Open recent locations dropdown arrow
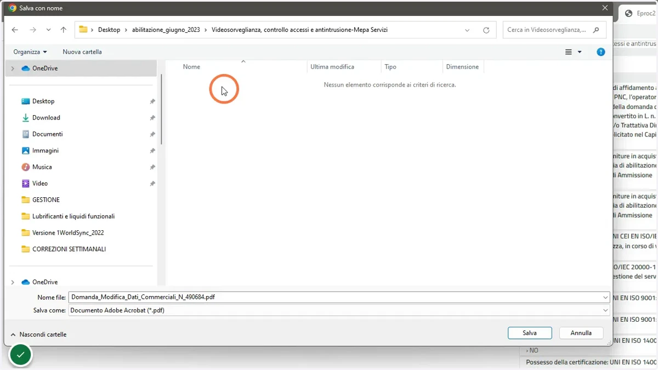This screenshot has width=658, height=370. click(x=49, y=30)
